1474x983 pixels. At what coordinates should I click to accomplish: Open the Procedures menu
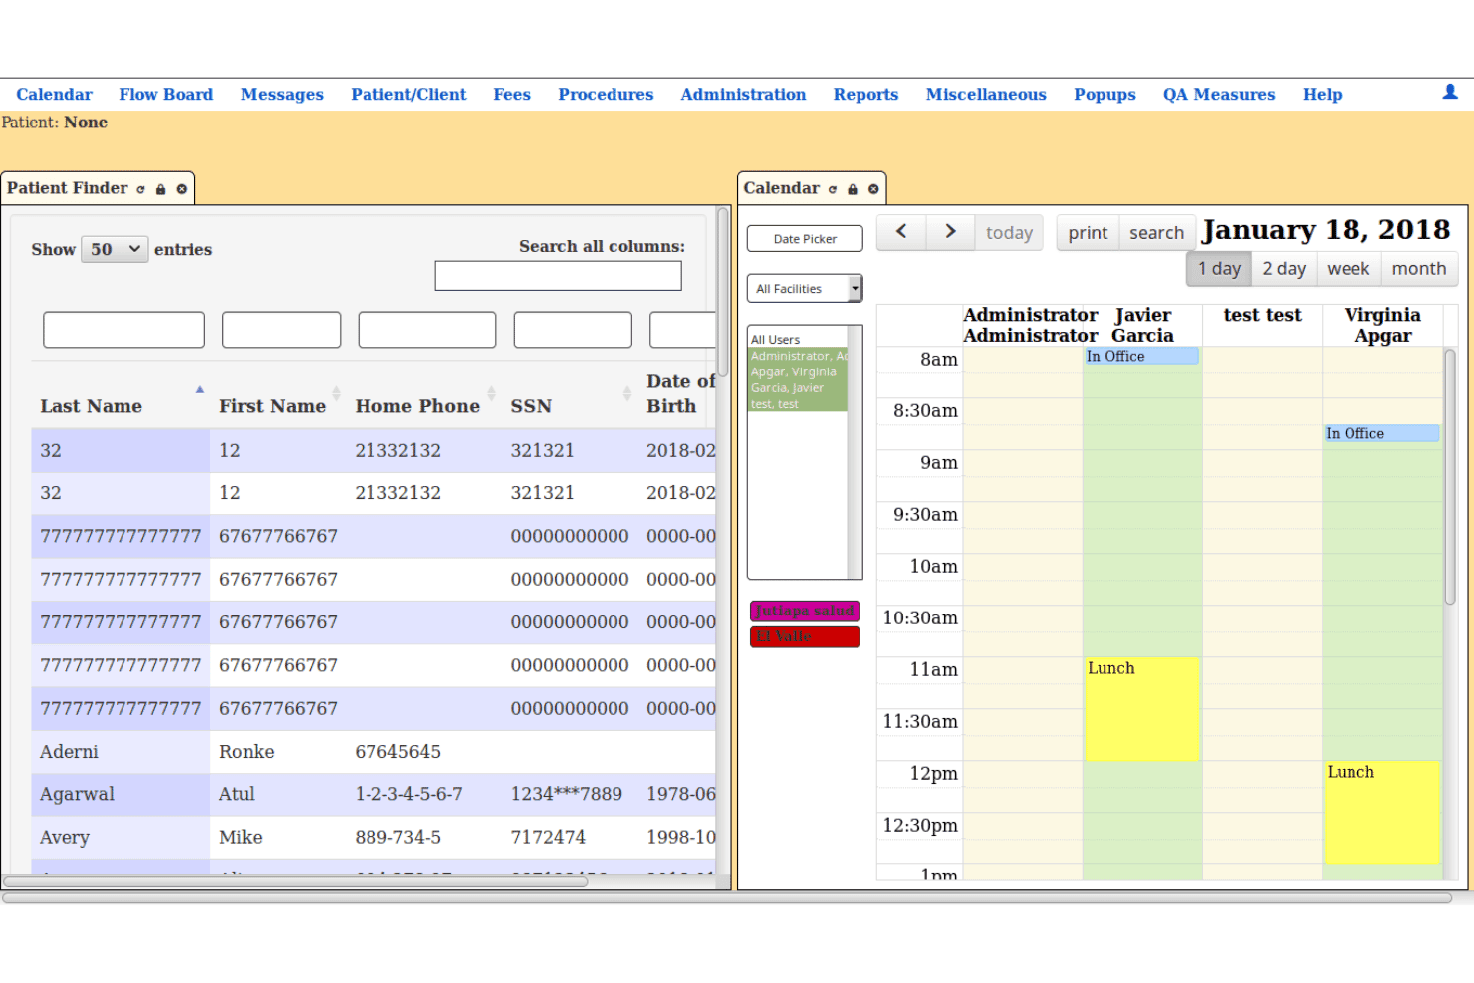pos(606,94)
